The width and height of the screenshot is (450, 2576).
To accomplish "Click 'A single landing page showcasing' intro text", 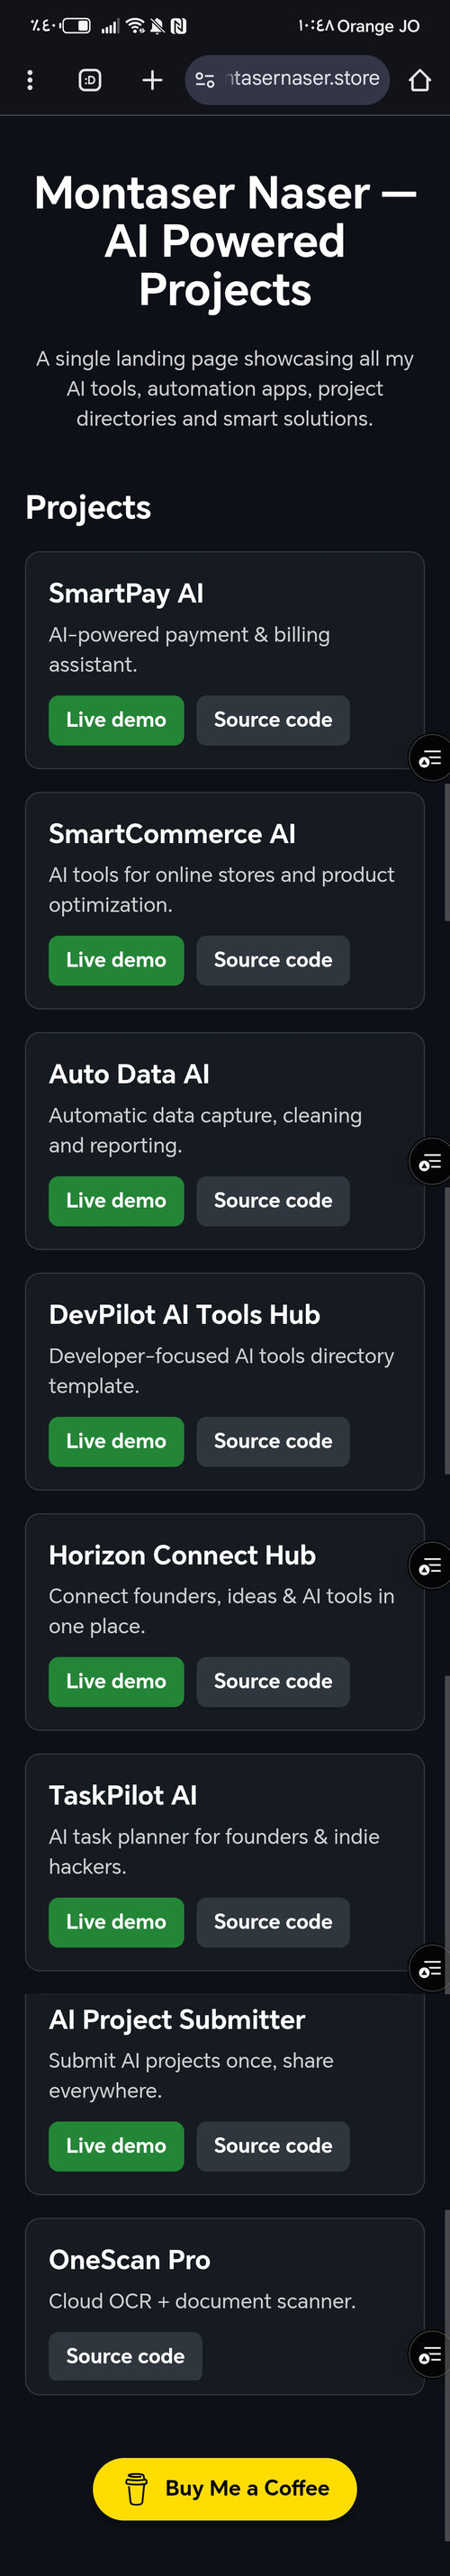I will tap(225, 388).
